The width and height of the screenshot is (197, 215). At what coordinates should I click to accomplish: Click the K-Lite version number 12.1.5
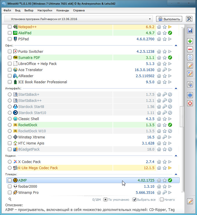tap(149, 168)
